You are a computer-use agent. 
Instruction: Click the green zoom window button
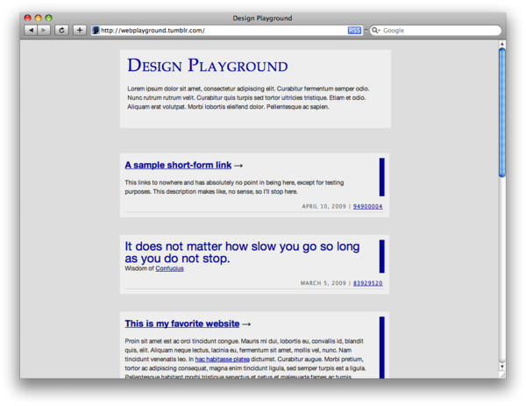click(x=49, y=18)
